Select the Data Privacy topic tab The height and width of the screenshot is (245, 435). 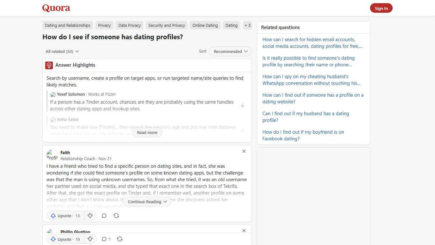129,25
